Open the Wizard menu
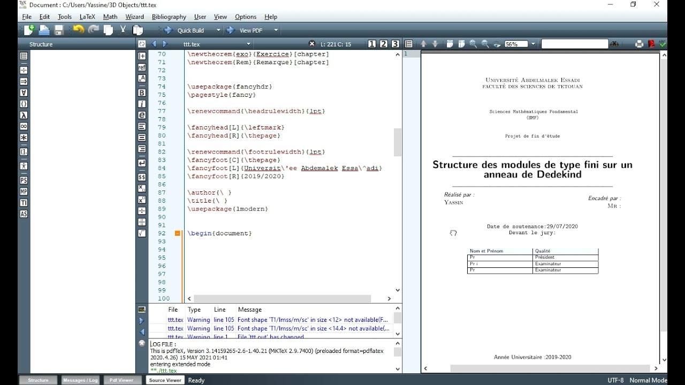This screenshot has height=385, width=685. coord(135,17)
